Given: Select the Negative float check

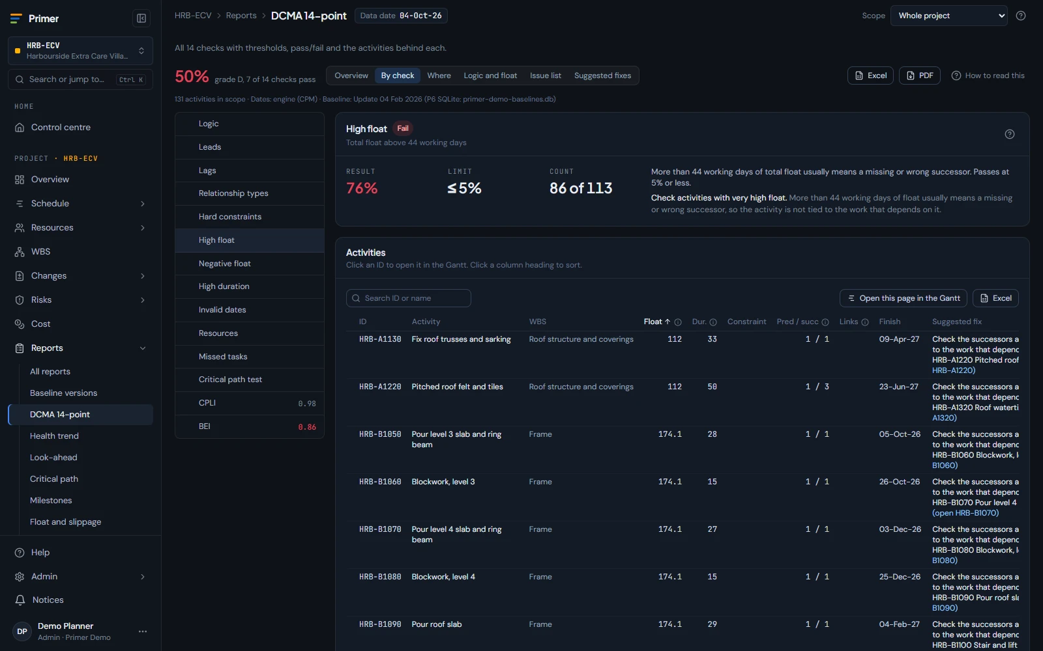Looking at the screenshot, I should pos(250,264).
